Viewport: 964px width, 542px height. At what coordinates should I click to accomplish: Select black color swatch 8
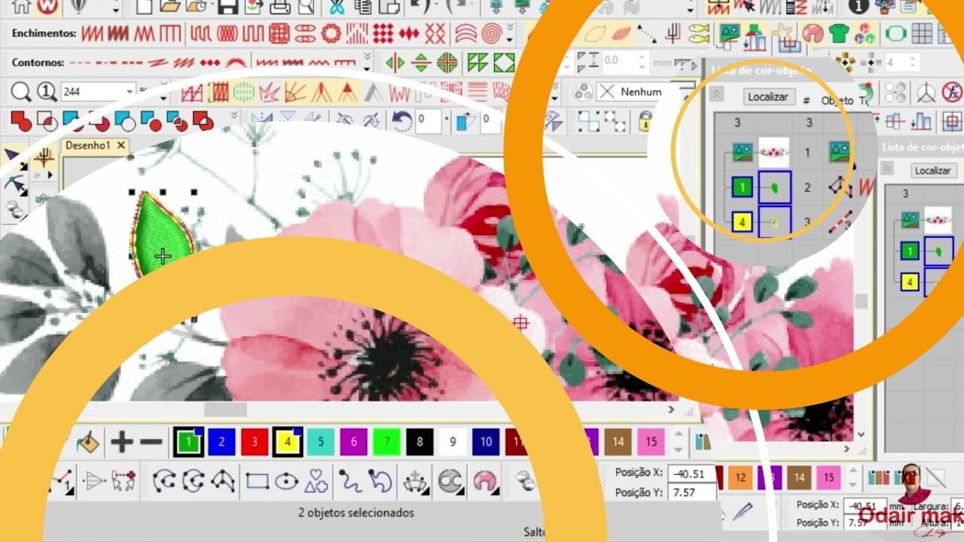click(x=419, y=442)
